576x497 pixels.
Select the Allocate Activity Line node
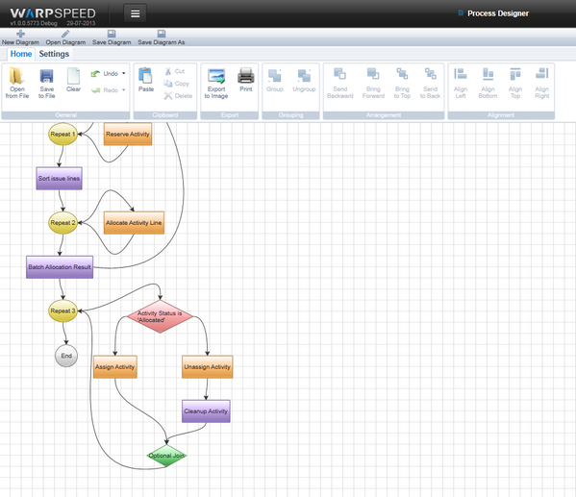134,223
